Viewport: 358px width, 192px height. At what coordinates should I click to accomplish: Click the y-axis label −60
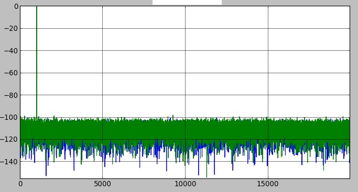(11, 73)
